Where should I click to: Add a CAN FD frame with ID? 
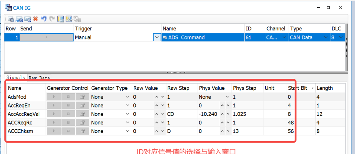point(19,19)
